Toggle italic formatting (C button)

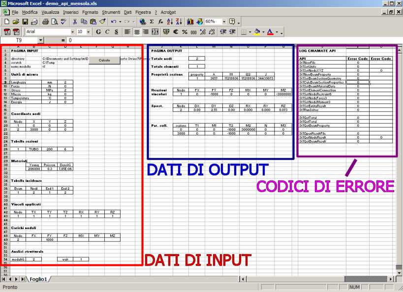pyautogui.click(x=107, y=32)
